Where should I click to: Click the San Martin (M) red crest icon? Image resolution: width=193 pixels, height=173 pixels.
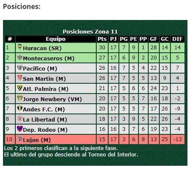pos(20,78)
